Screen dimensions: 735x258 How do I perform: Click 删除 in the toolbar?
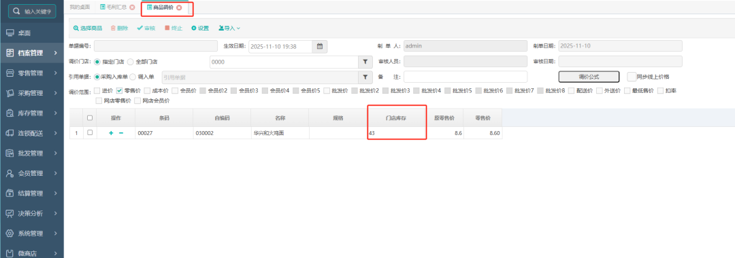[120, 28]
